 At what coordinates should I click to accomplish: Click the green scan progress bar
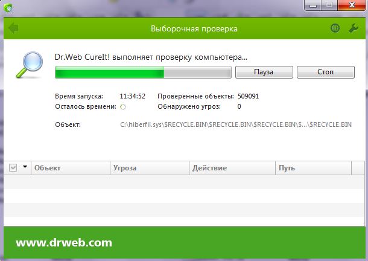coord(143,72)
